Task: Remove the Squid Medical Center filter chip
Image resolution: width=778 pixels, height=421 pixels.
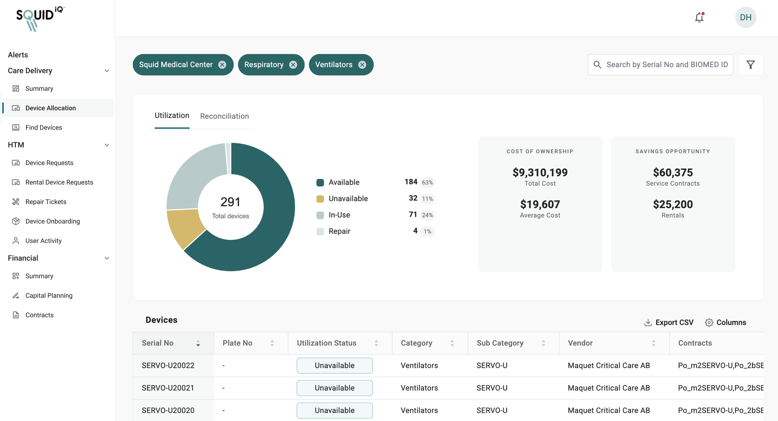Action: 222,65
